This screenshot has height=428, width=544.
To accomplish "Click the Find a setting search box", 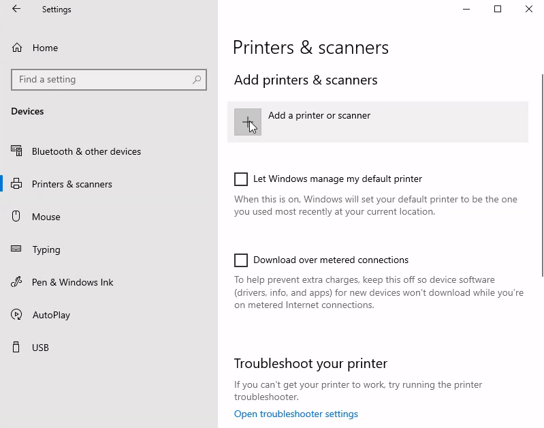I will click(x=109, y=80).
